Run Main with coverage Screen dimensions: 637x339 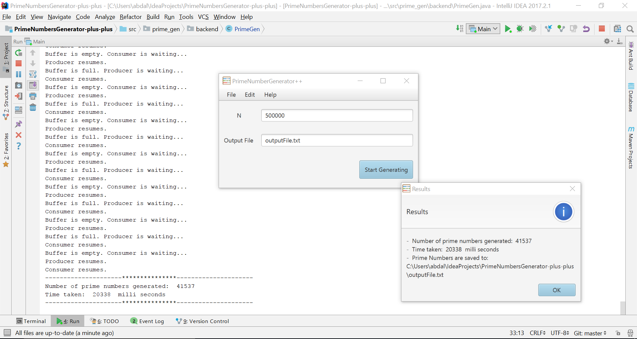533,29
